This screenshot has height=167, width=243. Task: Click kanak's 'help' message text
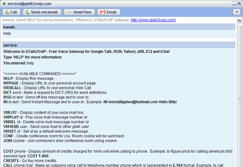tap(7, 34)
